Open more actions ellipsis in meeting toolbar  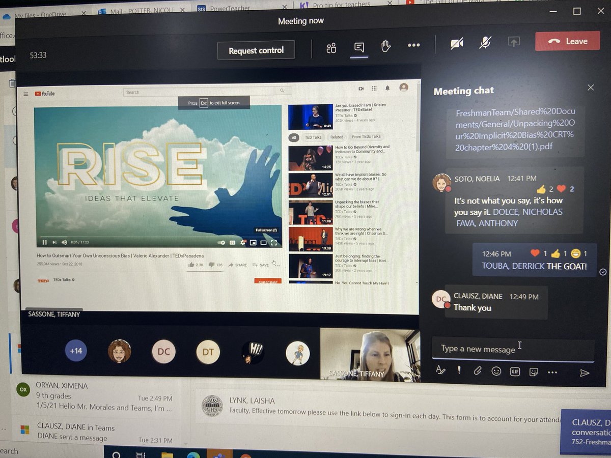[413, 45]
